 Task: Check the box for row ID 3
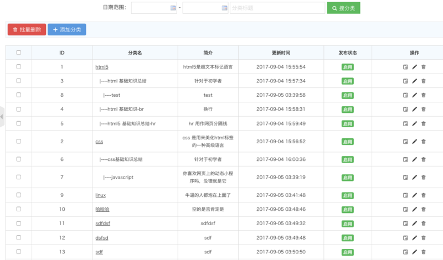pos(19,81)
